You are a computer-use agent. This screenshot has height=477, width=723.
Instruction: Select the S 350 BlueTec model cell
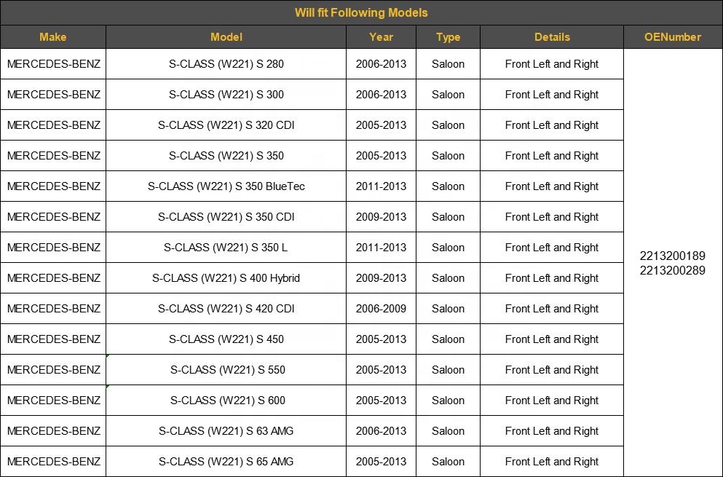(226, 186)
